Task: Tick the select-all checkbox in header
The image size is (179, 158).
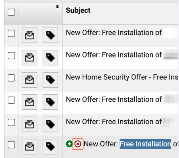Action: coord(12,12)
